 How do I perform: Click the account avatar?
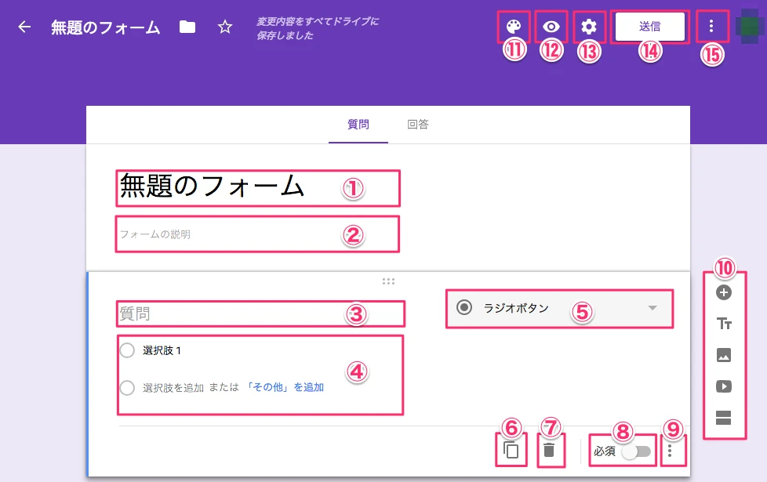(x=750, y=27)
